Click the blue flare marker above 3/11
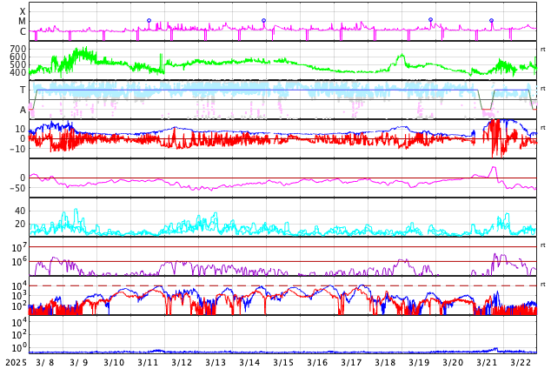The width and height of the screenshot is (551, 369). 149,20
